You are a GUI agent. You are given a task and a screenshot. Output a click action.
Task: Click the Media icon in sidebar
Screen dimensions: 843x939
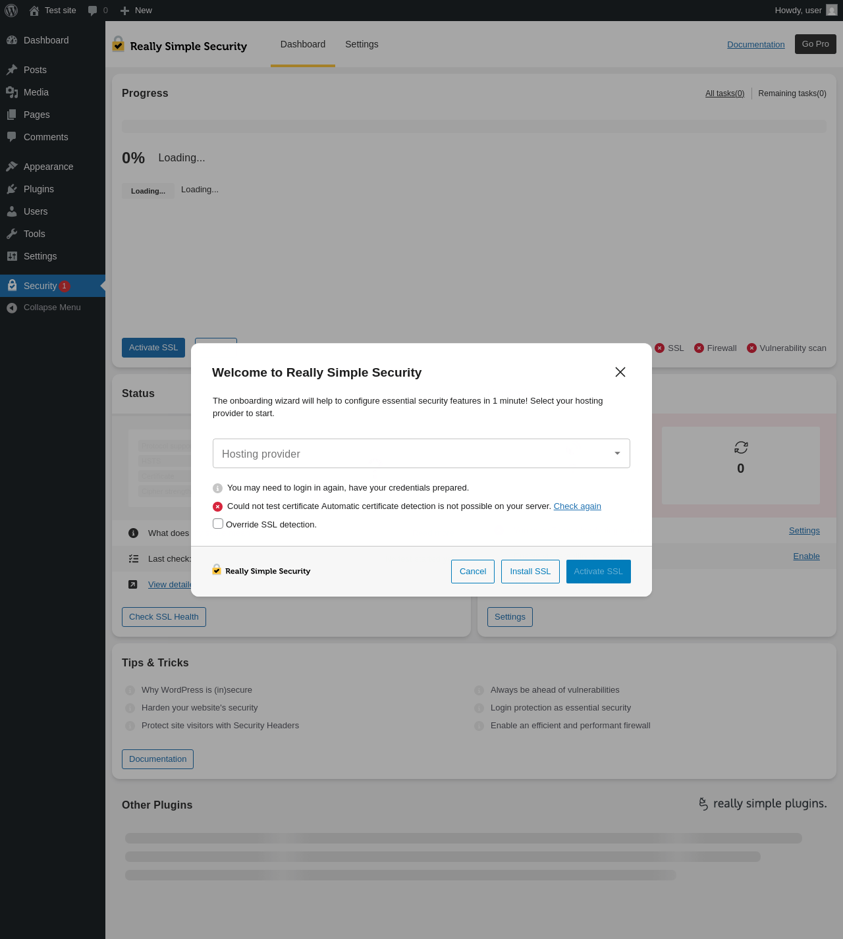coord(12,92)
